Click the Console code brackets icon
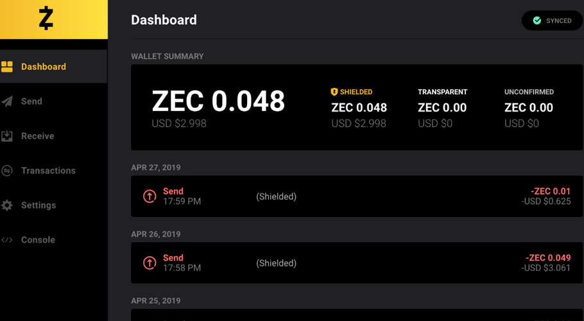Image resolution: width=584 pixels, height=321 pixels. (x=6, y=240)
